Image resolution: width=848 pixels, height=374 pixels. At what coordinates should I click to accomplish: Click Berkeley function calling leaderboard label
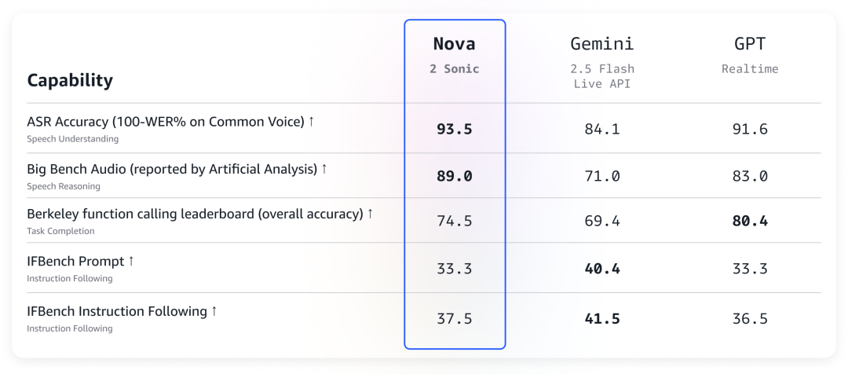pyautogui.click(x=196, y=214)
